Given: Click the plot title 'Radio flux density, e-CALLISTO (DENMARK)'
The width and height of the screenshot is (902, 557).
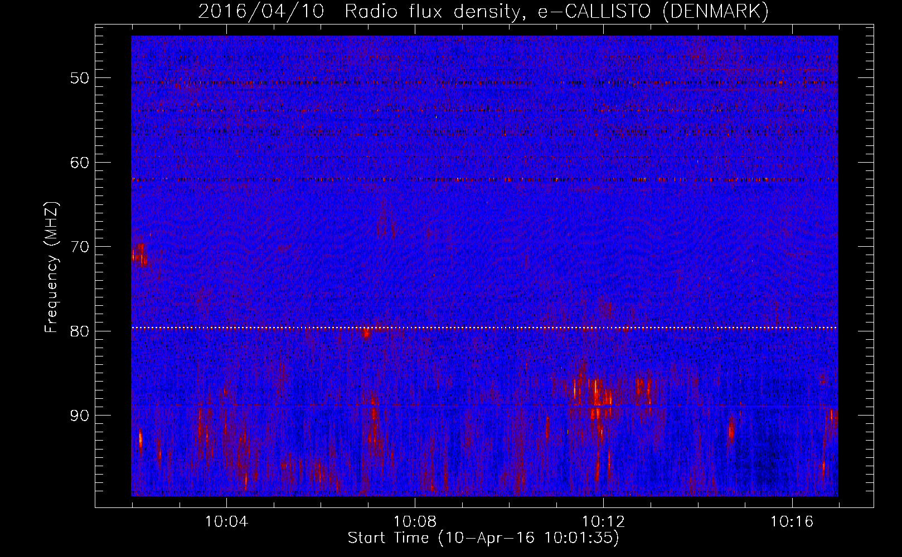Looking at the screenshot, I should tap(556, 11).
